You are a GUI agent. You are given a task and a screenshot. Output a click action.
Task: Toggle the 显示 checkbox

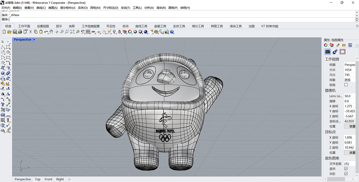click(x=346, y=169)
